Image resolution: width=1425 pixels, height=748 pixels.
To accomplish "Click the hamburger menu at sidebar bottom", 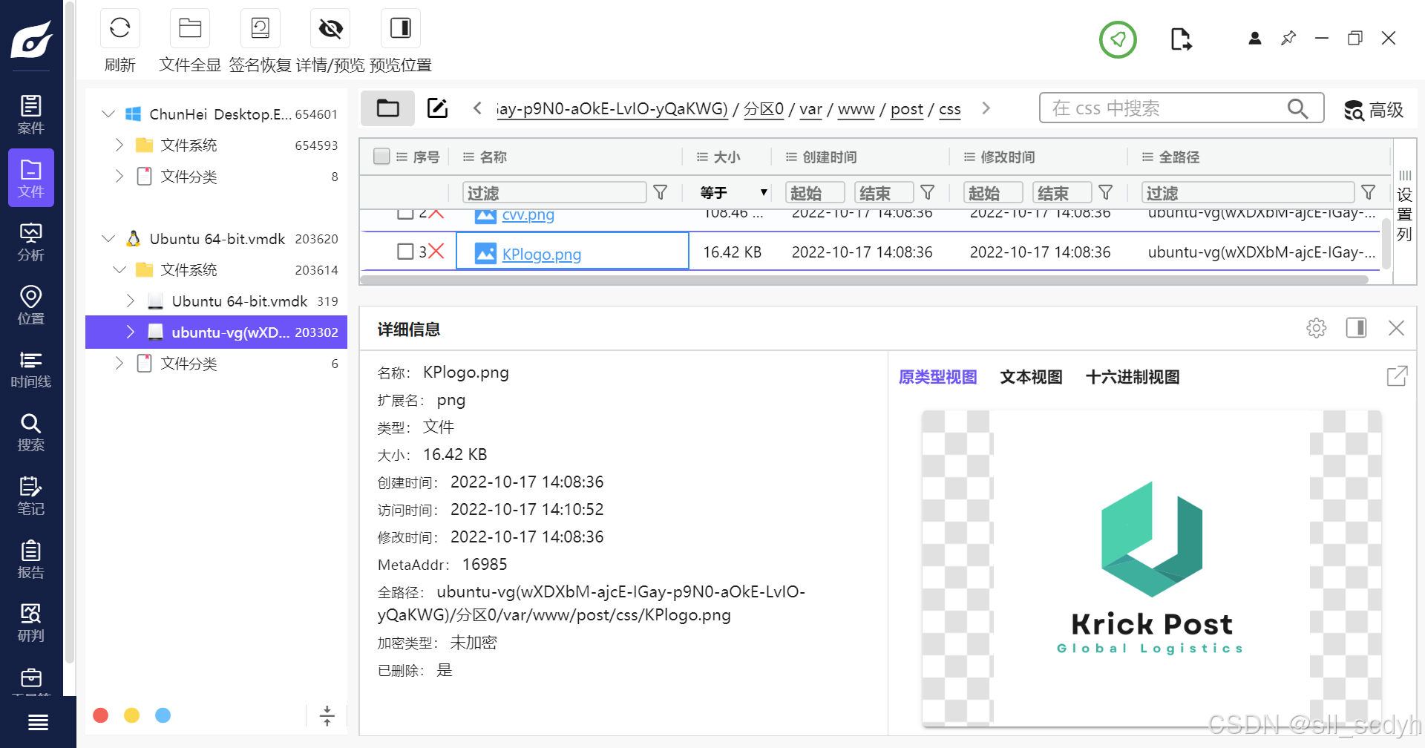I will (38, 722).
